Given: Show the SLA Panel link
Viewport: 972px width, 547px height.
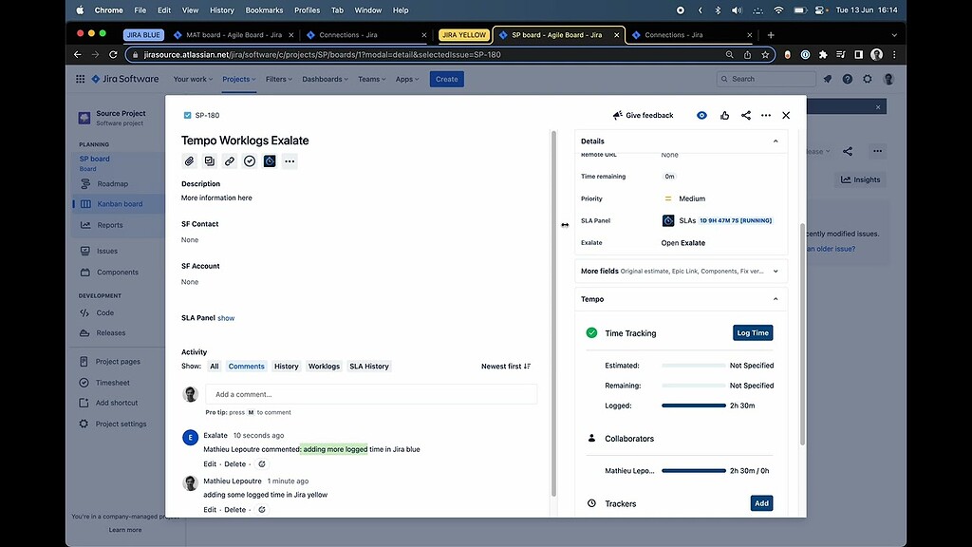Looking at the screenshot, I should pyautogui.click(x=226, y=318).
